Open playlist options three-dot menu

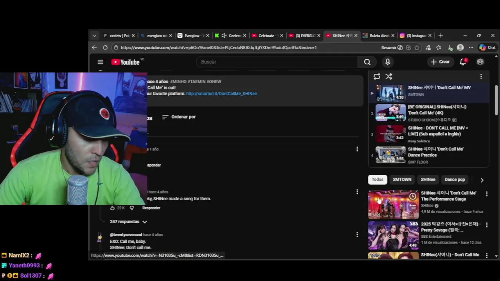481,76
